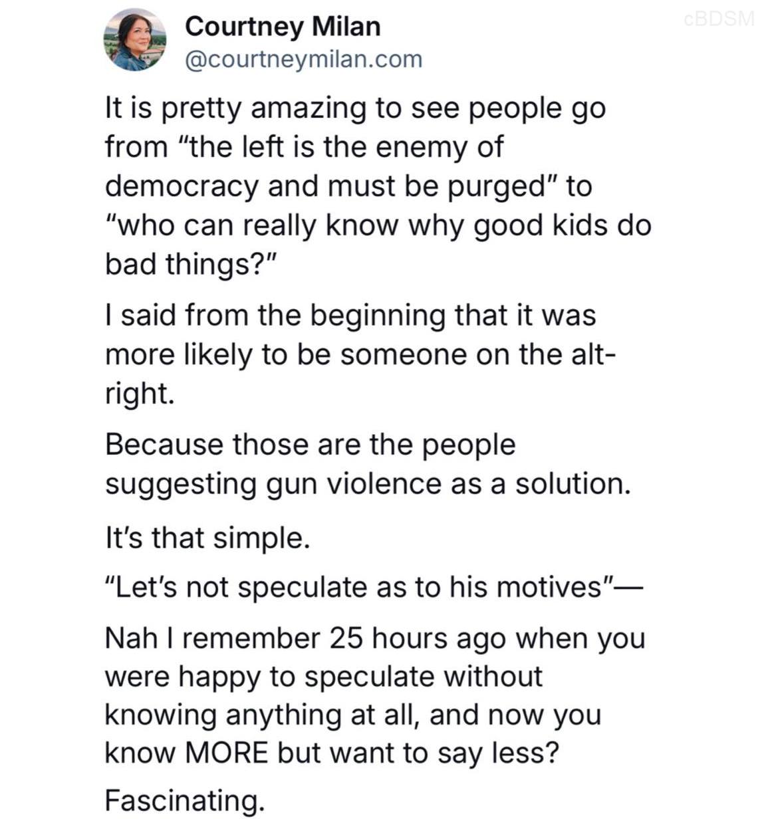The height and width of the screenshot is (827, 766).
Task: Click the cBDSM watermark text
Action: (x=719, y=19)
